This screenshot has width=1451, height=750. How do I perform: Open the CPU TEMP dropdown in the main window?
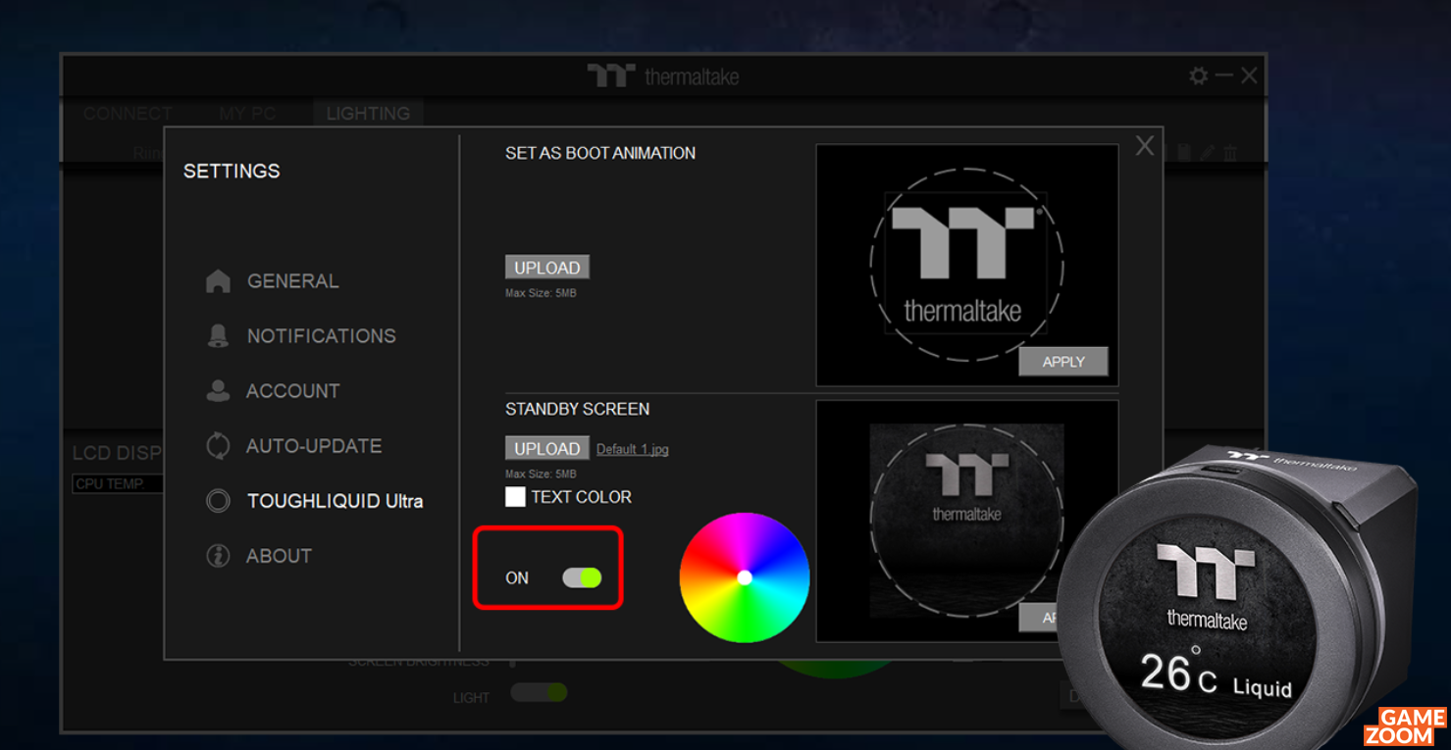pos(119,483)
